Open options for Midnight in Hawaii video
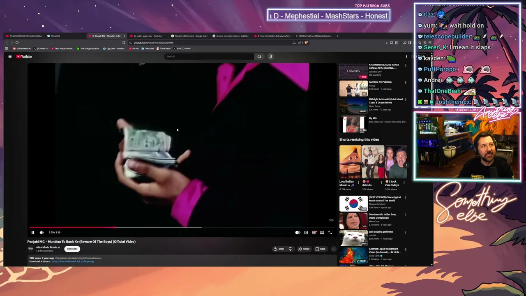The image size is (526, 296). pyautogui.click(x=406, y=99)
